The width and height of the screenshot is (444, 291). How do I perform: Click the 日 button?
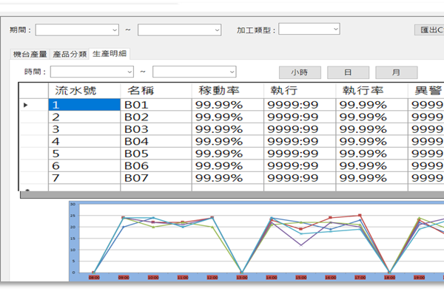click(348, 72)
